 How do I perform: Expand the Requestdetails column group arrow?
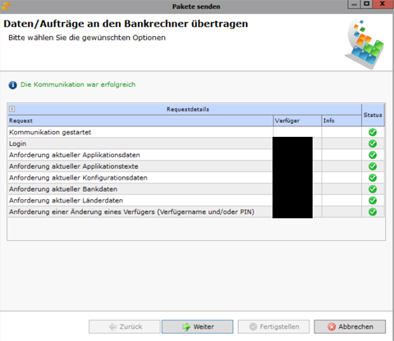point(11,109)
